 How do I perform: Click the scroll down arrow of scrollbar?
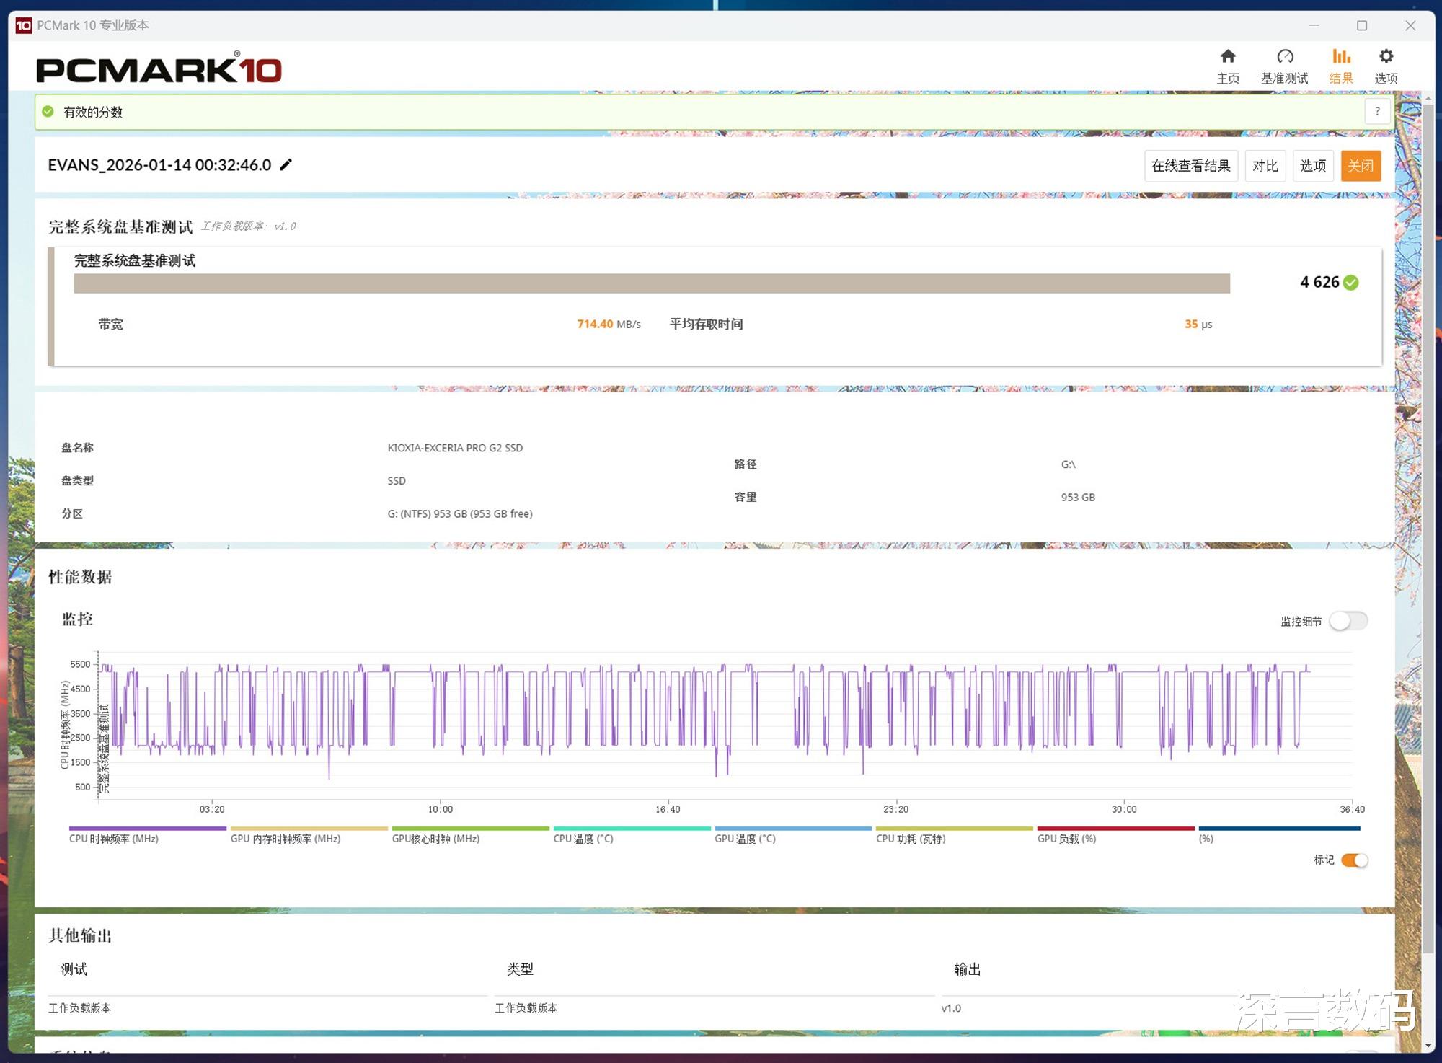point(1428,1045)
